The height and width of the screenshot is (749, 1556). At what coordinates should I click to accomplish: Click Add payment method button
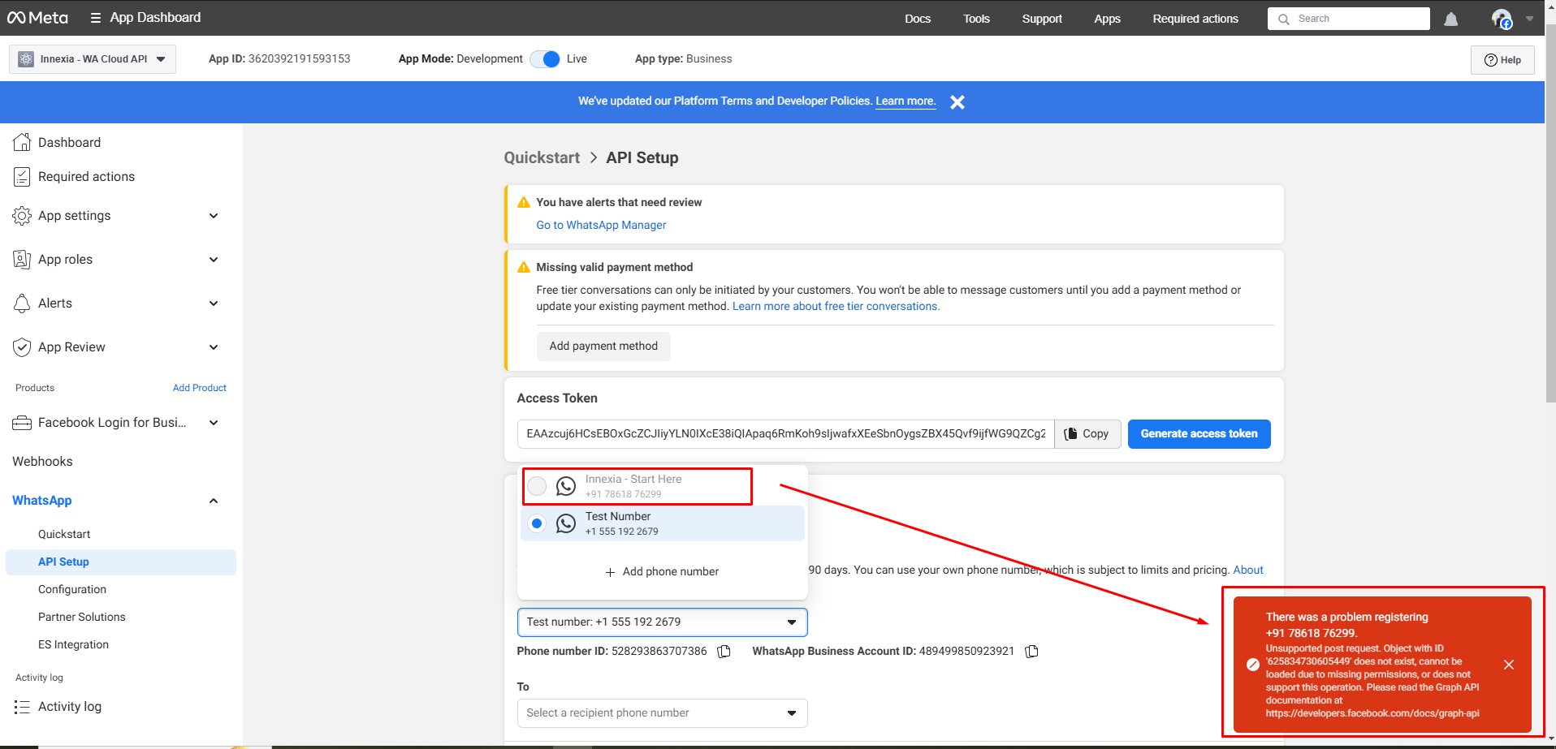[603, 347]
